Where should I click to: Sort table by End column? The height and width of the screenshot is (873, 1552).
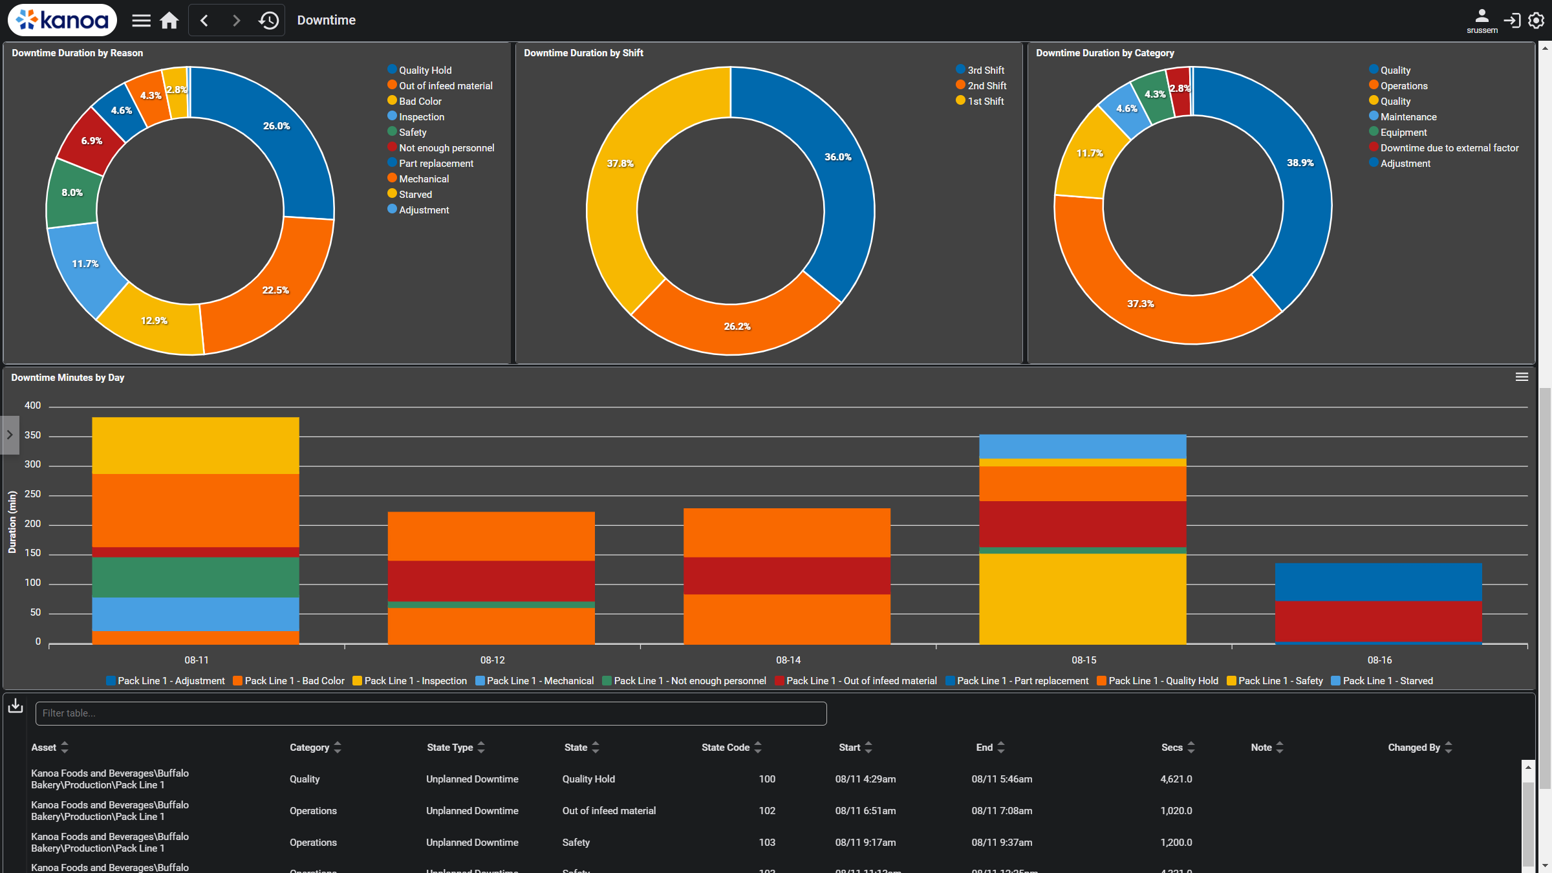(991, 748)
